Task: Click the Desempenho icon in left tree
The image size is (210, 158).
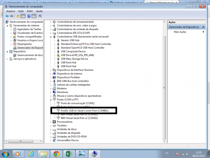Action: (15, 44)
